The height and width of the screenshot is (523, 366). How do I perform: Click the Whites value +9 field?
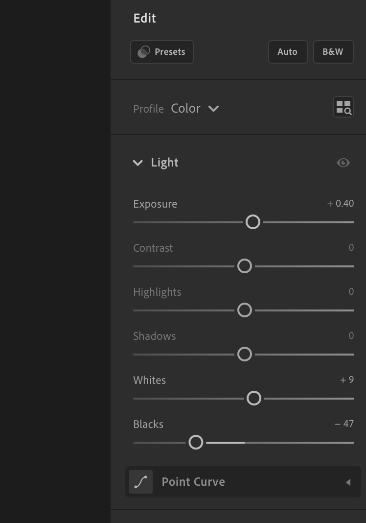pyautogui.click(x=347, y=380)
